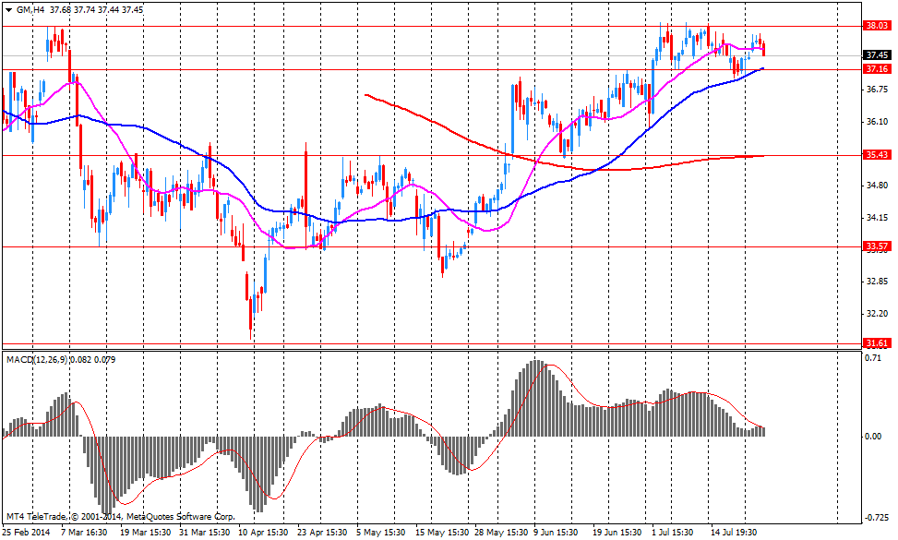898x540 pixels.
Task: Select the 32.20 price axis value
Action: click(x=878, y=314)
